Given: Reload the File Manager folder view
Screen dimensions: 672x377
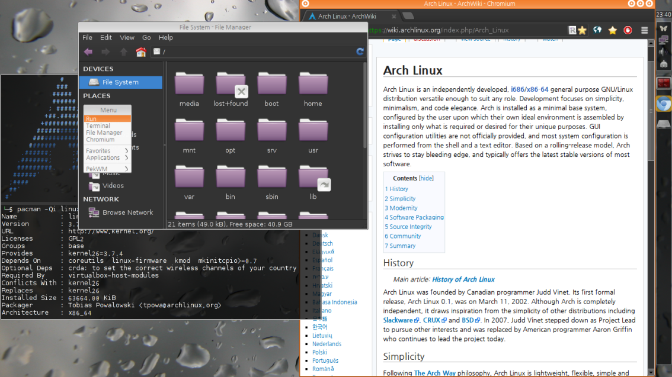Looking at the screenshot, I should click(x=360, y=52).
